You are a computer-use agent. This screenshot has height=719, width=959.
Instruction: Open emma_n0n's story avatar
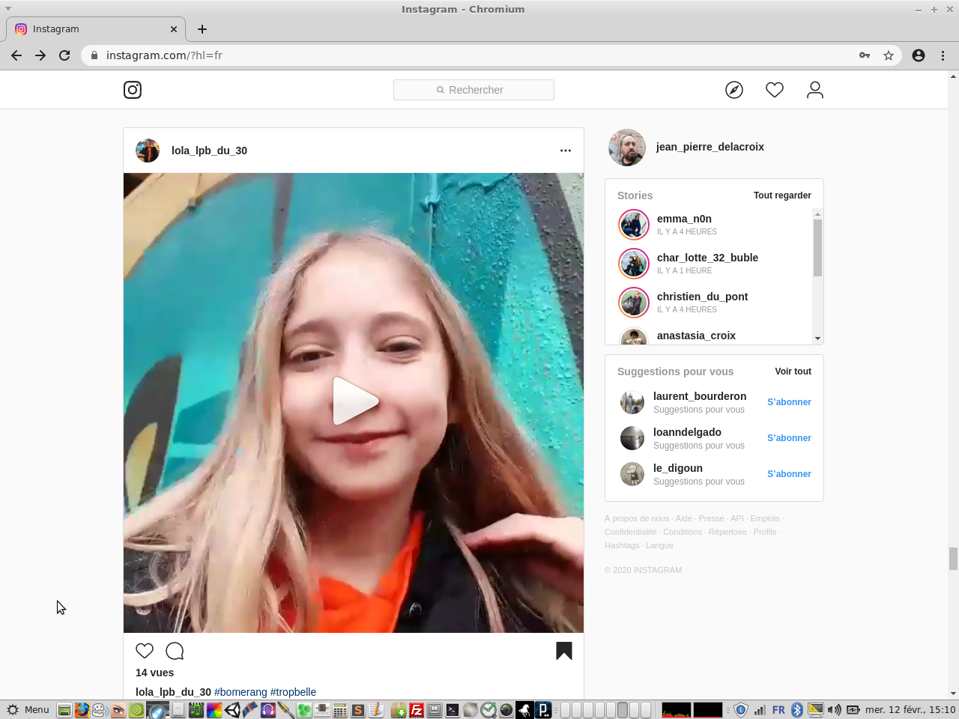(634, 225)
